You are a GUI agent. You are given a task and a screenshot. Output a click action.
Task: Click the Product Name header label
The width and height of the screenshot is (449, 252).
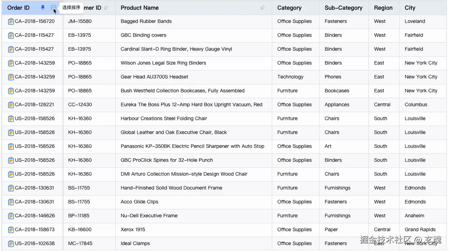140,8
